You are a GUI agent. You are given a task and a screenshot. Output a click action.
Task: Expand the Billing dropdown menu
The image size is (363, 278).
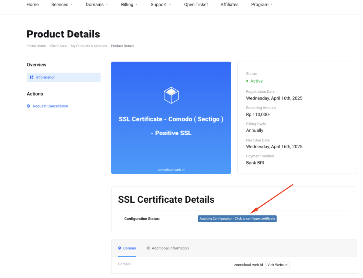pyautogui.click(x=129, y=5)
